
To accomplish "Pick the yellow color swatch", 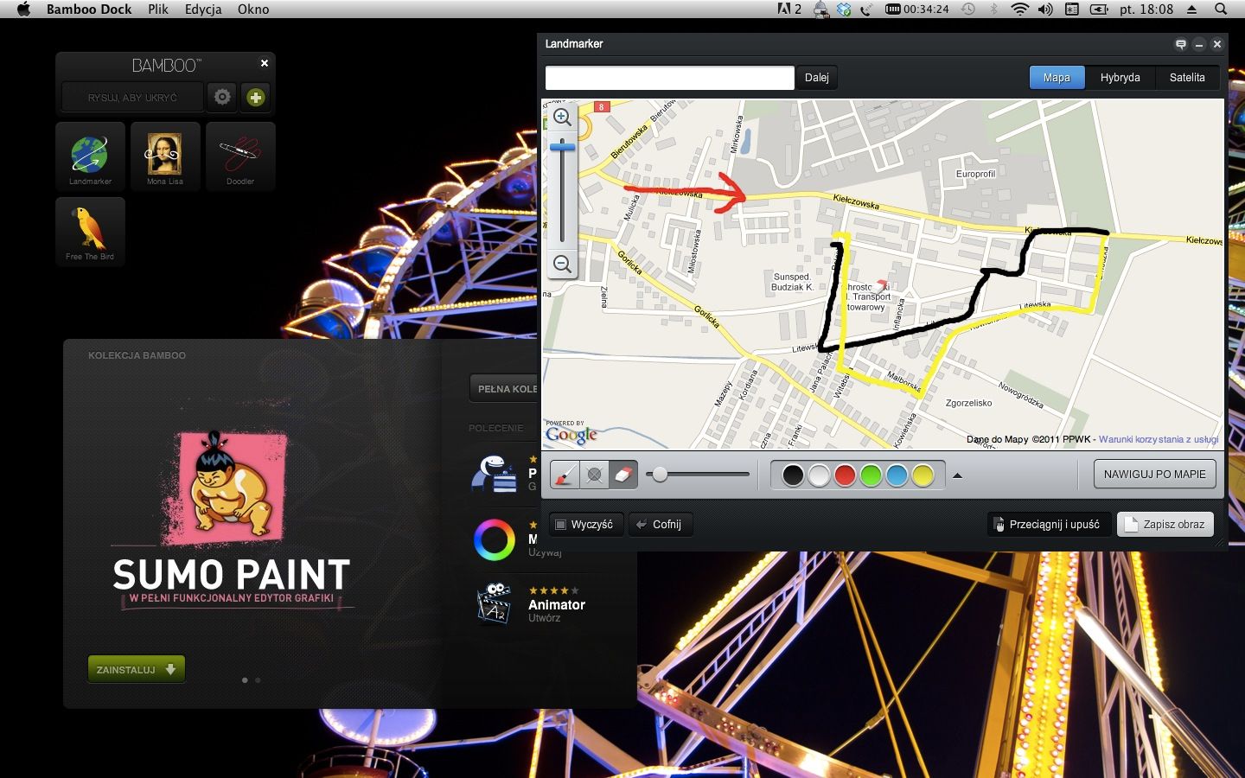I will pyautogui.click(x=923, y=475).
